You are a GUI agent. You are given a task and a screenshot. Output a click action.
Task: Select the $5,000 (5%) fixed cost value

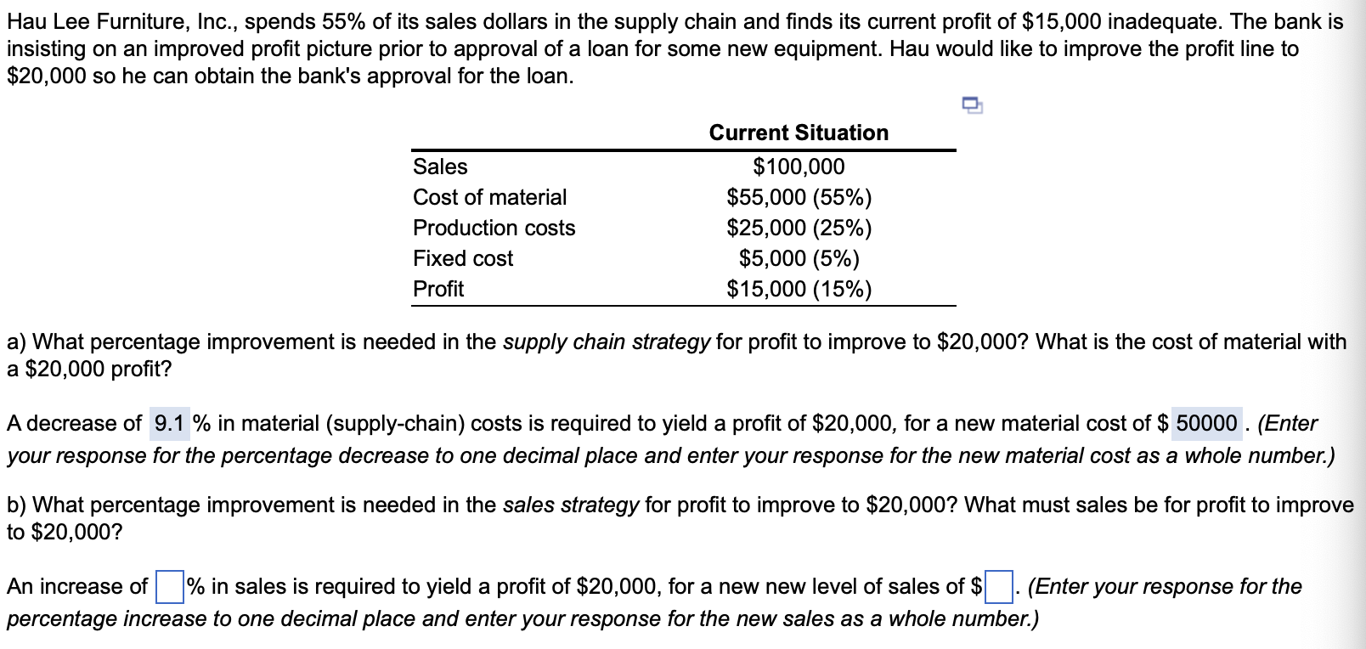coord(799,258)
